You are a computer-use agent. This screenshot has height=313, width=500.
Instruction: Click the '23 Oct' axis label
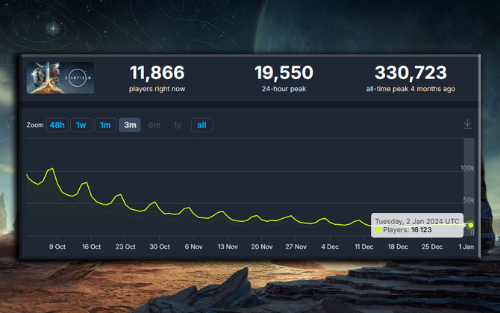tap(125, 247)
